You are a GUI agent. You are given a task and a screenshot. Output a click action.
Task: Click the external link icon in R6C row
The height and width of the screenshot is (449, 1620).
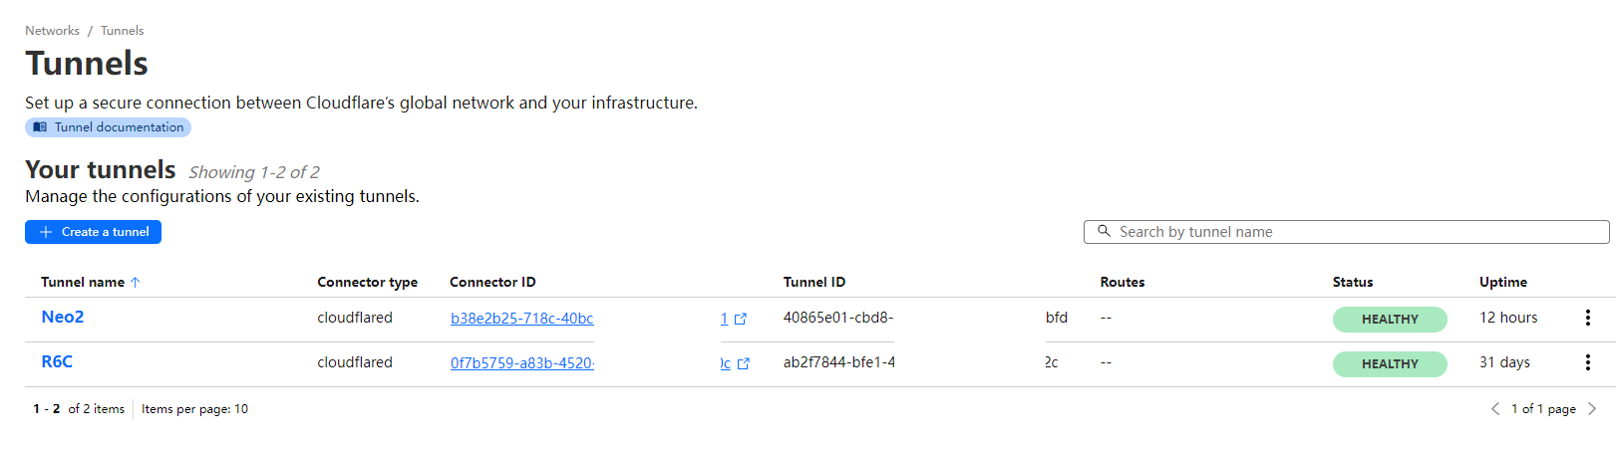(x=742, y=363)
